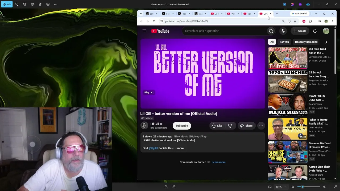Viewport: 340px width, 191px height.
Task: Open the Chrome three-dot menu
Action: click(332, 21)
